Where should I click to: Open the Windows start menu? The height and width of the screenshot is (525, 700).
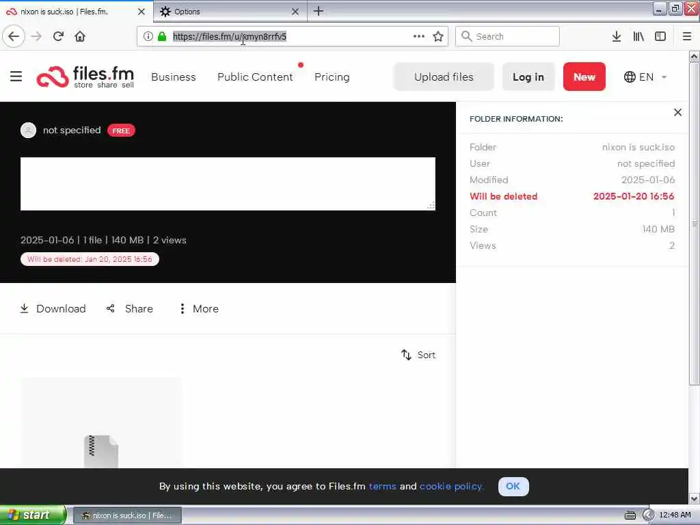pyautogui.click(x=33, y=515)
